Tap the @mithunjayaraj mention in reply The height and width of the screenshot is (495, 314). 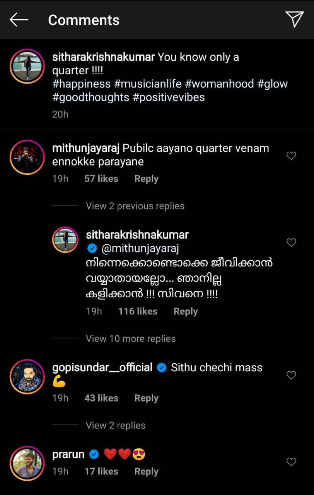[140, 249]
